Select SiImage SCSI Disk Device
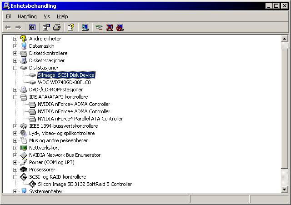Image resolution: width=291 pixels, height=205 pixels. click(x=66, y=75)
